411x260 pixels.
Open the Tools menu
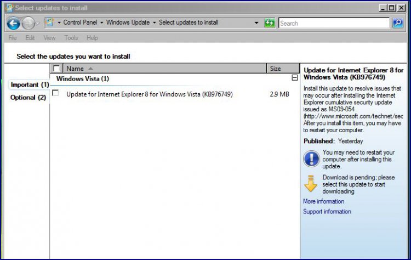(x=71, y=38)
